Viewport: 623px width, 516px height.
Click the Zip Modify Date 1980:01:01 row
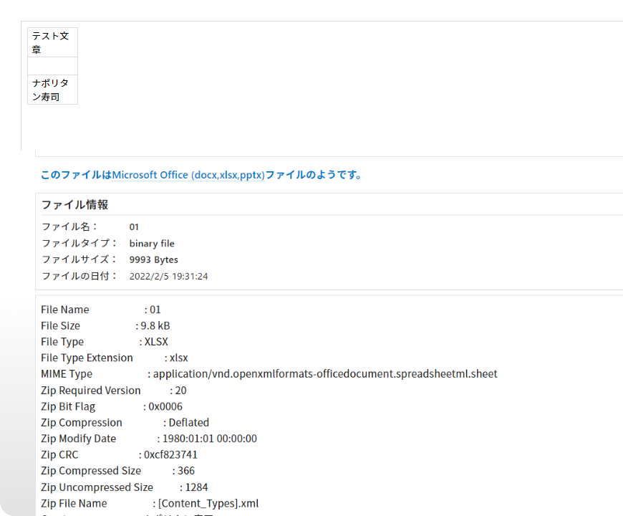coord(149,439)
